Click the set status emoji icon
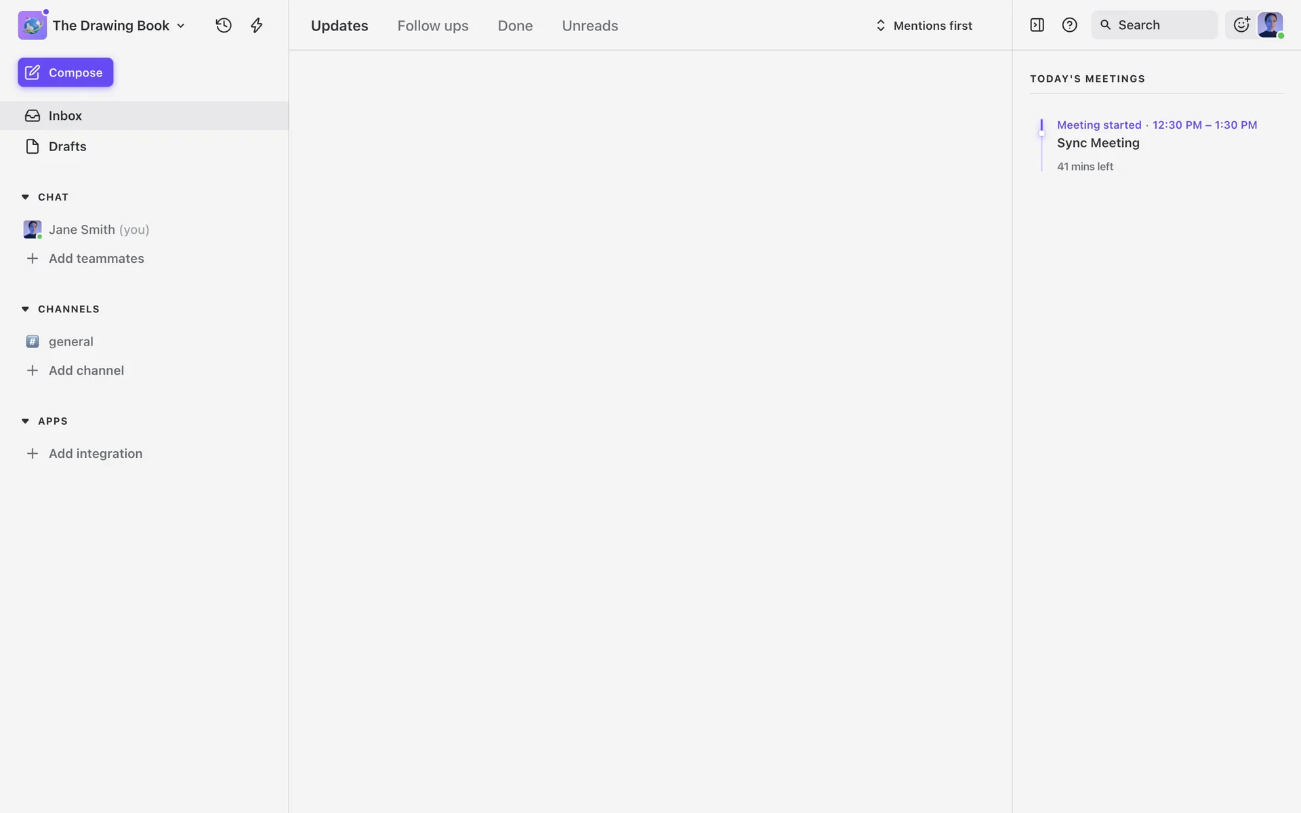Image resolution: width=1301 pixels, height=813 pixels. click(1241, 25)
